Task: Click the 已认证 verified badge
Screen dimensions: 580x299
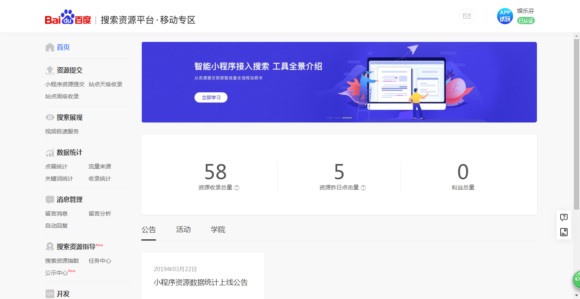Action: click(526, 21)
